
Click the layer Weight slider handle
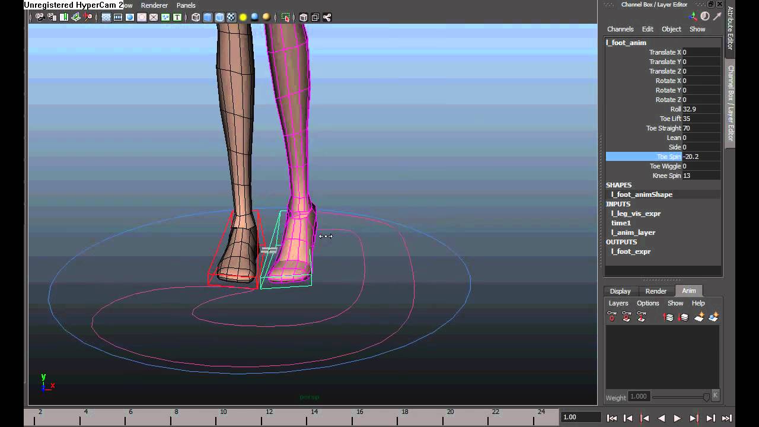tap(706, 397)
